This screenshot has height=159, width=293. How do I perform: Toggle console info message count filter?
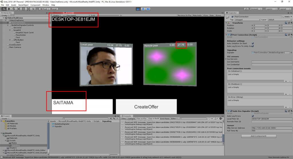point(211,119)
